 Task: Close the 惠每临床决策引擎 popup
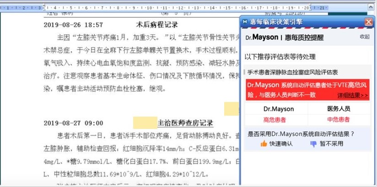[x=369, y=22]
